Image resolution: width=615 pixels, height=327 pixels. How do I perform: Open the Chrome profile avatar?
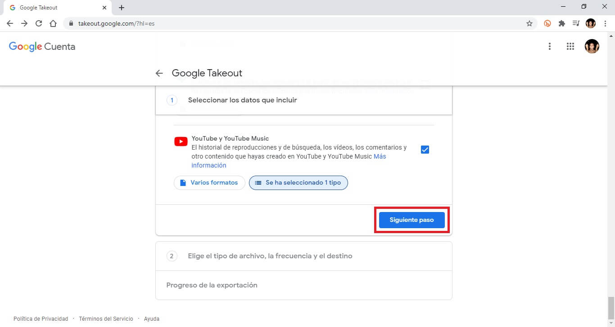pos(591,23)
